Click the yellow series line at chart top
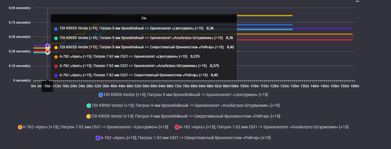 pyautogui.click(x=265, y=15)
